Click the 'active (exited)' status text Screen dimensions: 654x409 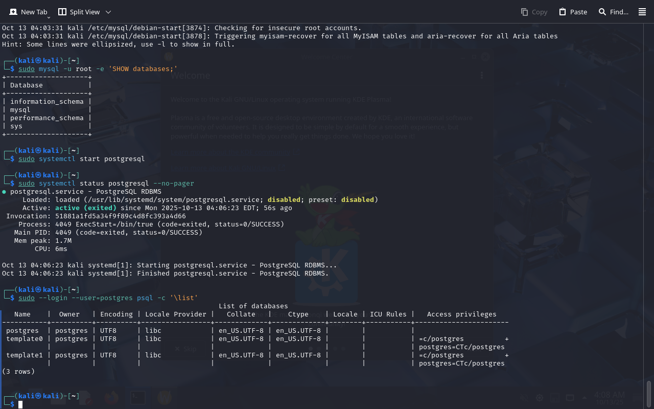click(86, 208)
